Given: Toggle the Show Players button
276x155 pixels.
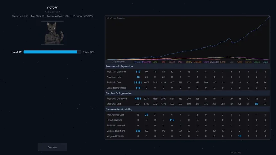Looking at the screenshot, I should tap(119, 62).
